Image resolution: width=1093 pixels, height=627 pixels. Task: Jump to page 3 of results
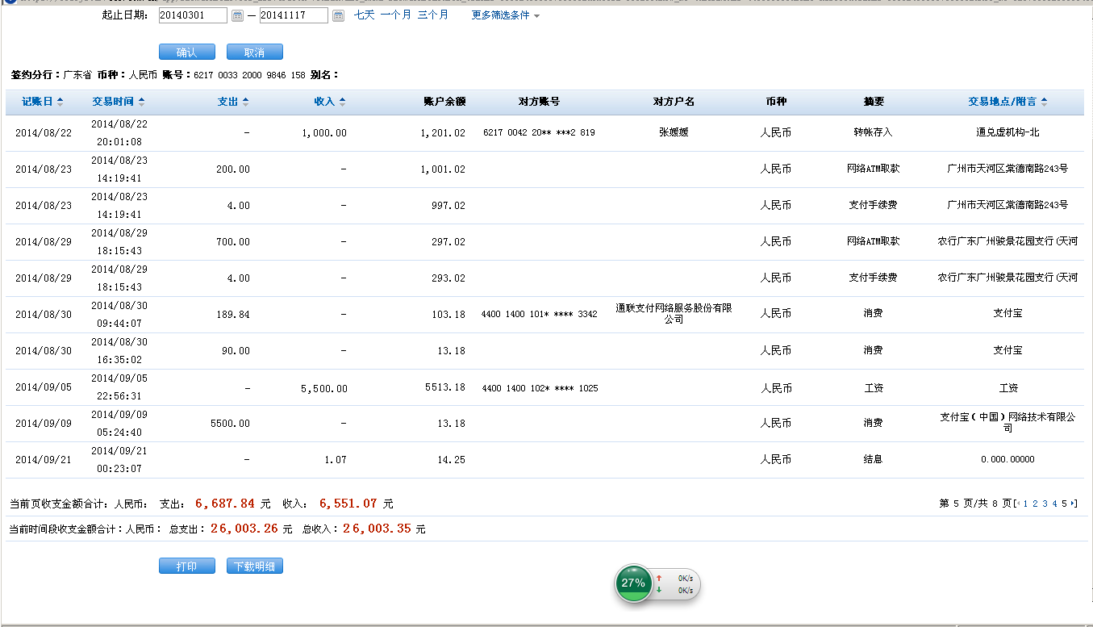pos(1045,504)
